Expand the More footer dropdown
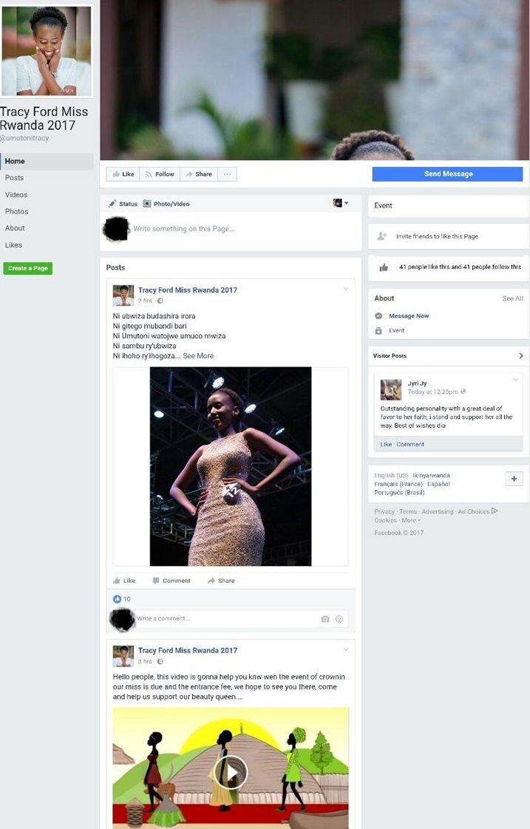This screenshot has height=829, width=530. (410, 520)
